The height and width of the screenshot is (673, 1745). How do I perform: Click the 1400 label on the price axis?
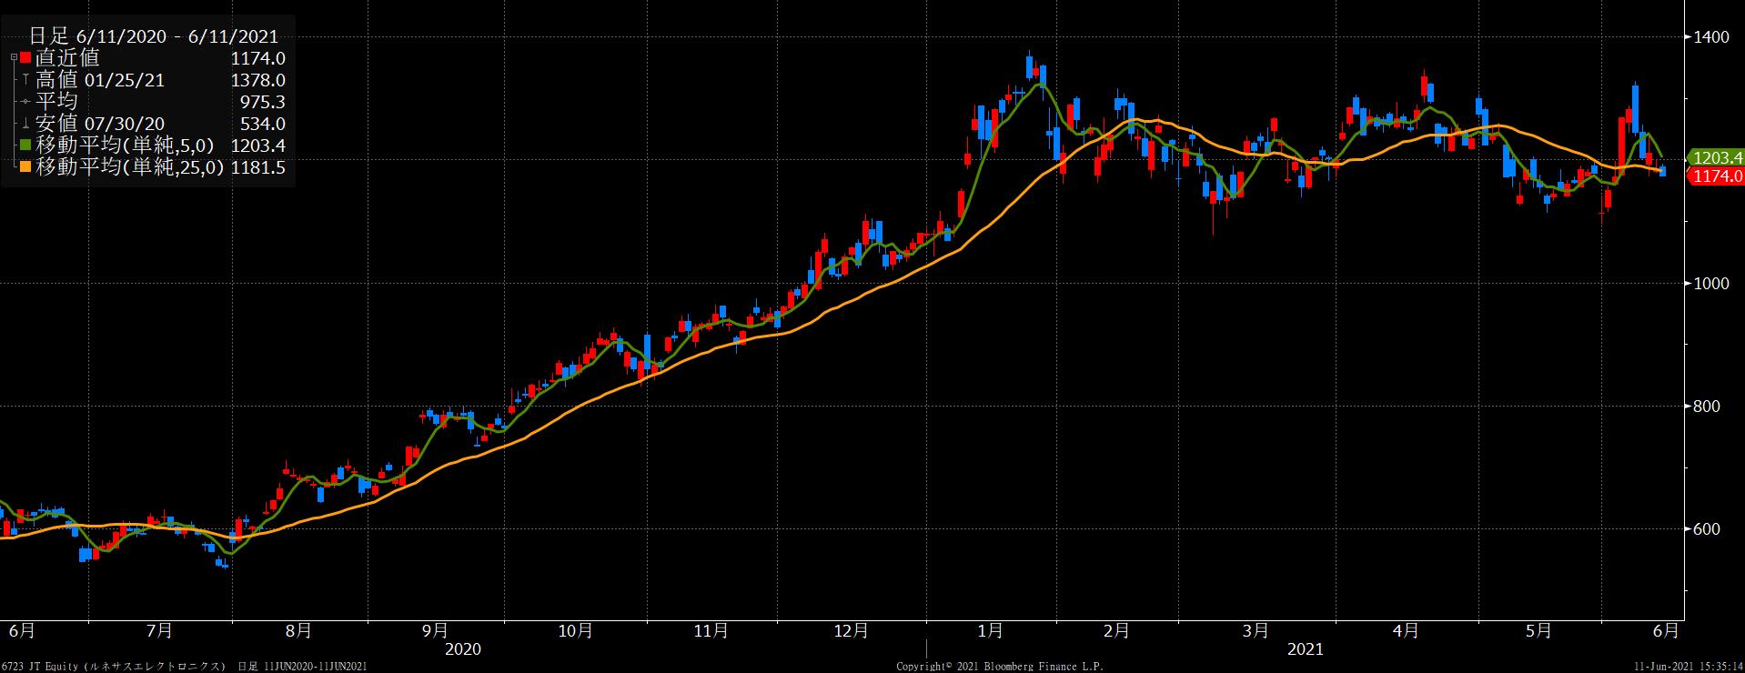(x=1710, y=37)
